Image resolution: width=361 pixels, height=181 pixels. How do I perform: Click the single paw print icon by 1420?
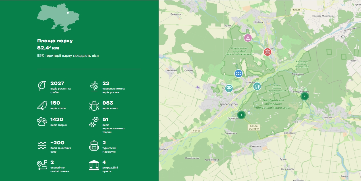[x=42, y=122]
